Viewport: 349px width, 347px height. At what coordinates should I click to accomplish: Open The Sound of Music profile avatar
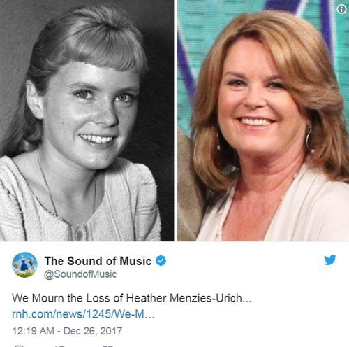(x=24, y=264)
